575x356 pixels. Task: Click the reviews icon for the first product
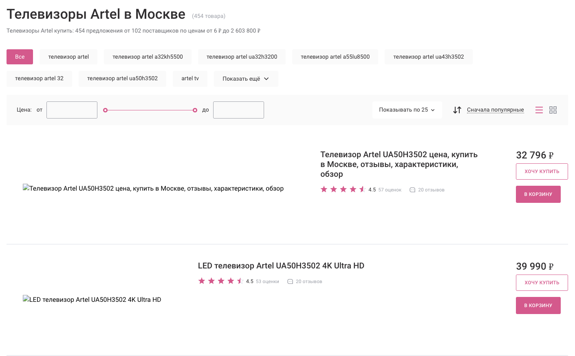[412, 190]
